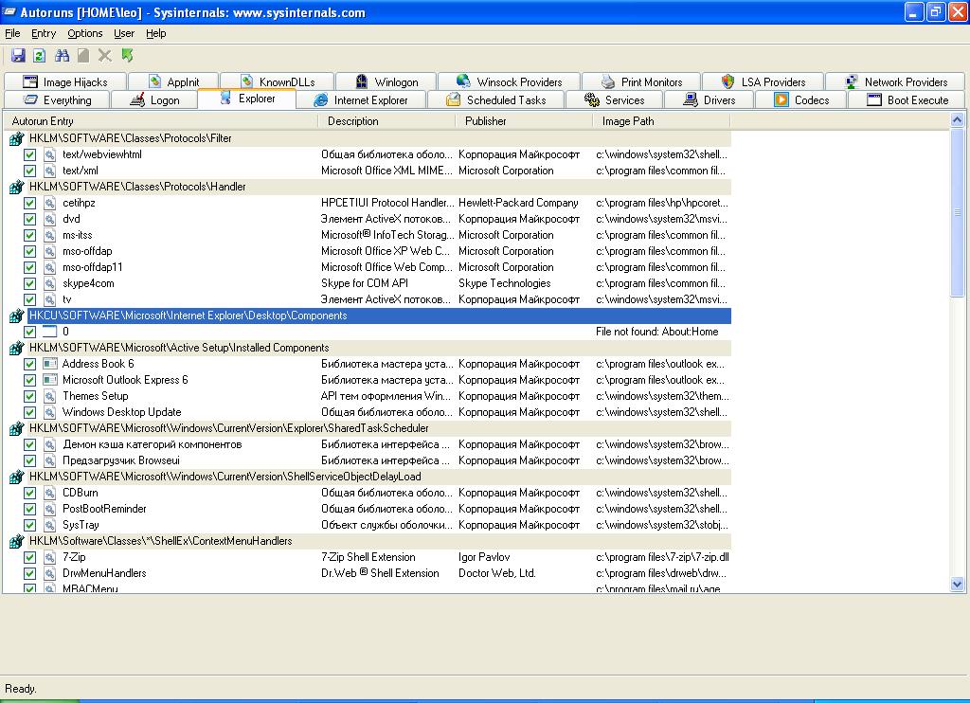The width and height of the screenshot is (970, 703).
Task: Click the 'File not found: About:Home' text
Action: coord(657,332)
